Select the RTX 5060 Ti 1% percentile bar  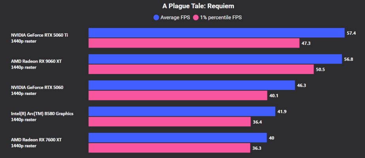(x=194, y=43)
